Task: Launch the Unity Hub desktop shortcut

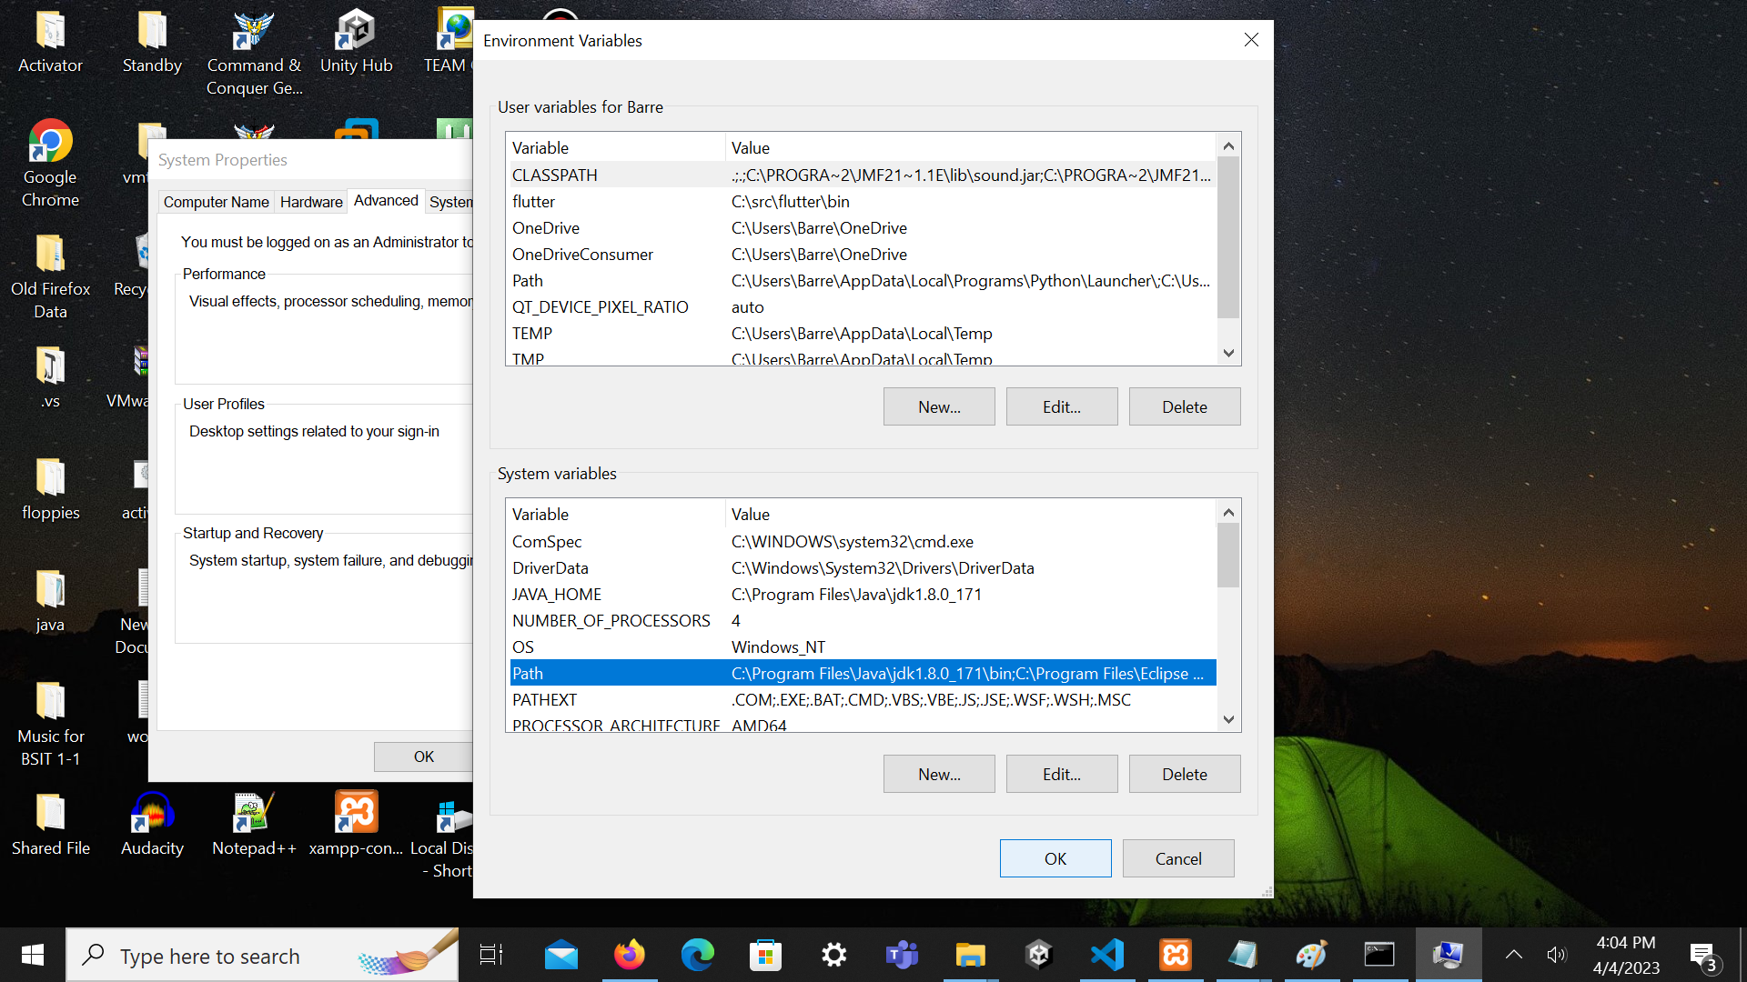Action: (356, 41)
